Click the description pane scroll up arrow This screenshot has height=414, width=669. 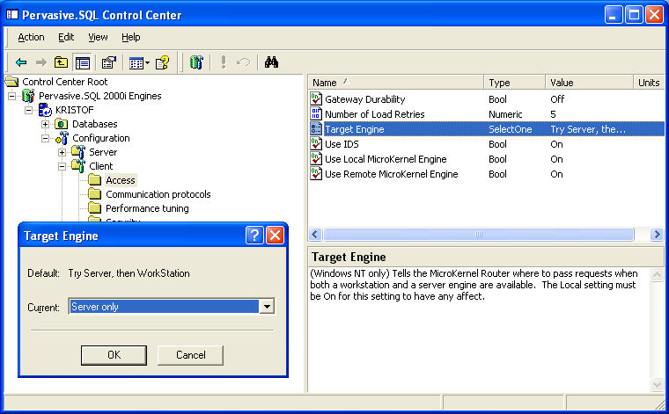tap(657, 274)
